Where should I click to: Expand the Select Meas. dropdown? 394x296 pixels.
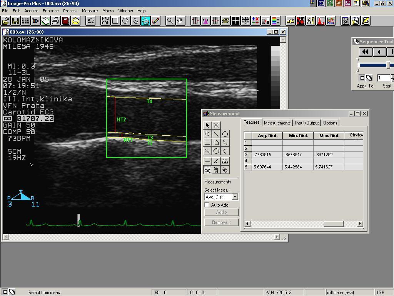click(x=235, y=197)
